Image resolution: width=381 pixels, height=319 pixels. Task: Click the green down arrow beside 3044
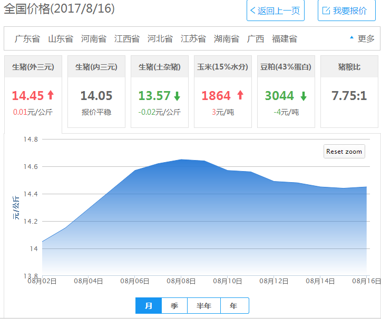[304, 96]
